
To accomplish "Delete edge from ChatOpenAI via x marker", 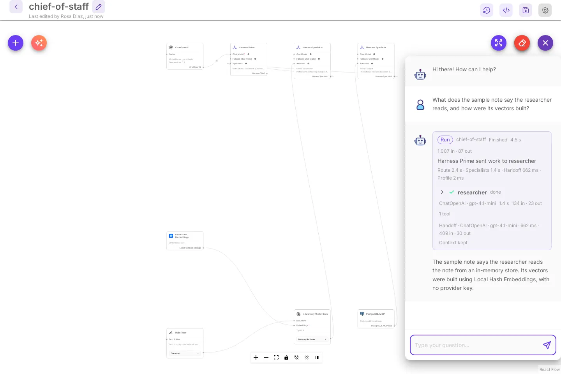I will 217,61.
